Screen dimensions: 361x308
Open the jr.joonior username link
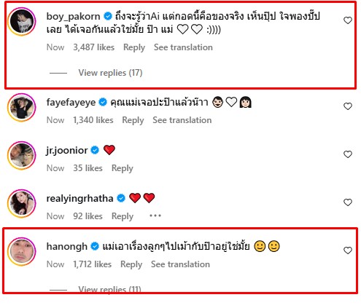point(67,151)
